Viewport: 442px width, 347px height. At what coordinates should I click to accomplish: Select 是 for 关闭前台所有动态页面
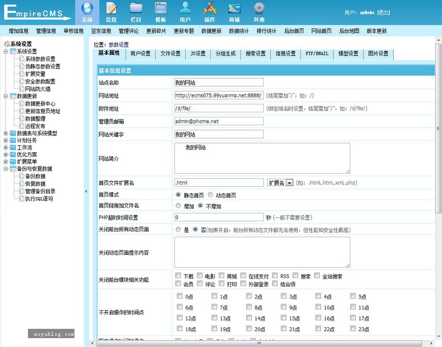(x=178, y=229)
